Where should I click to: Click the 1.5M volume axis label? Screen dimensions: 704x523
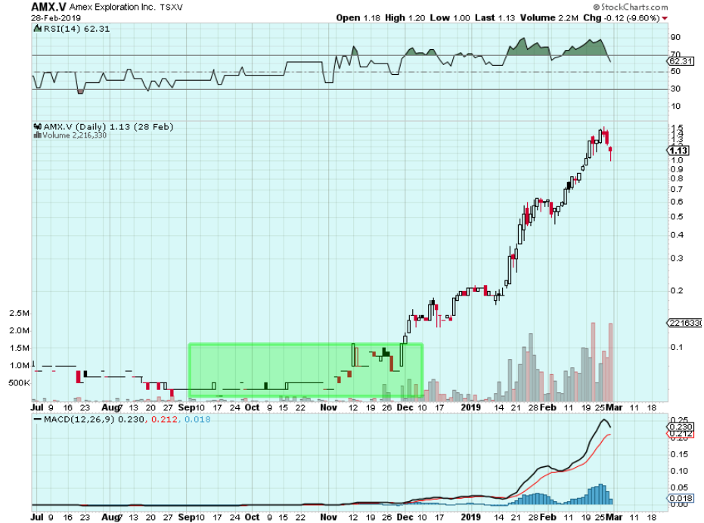[x=20, y=348]
